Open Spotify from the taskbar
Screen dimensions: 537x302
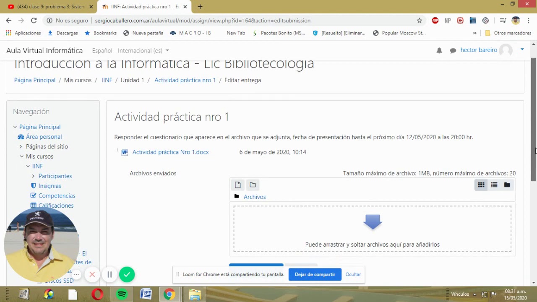coord(122,294)
